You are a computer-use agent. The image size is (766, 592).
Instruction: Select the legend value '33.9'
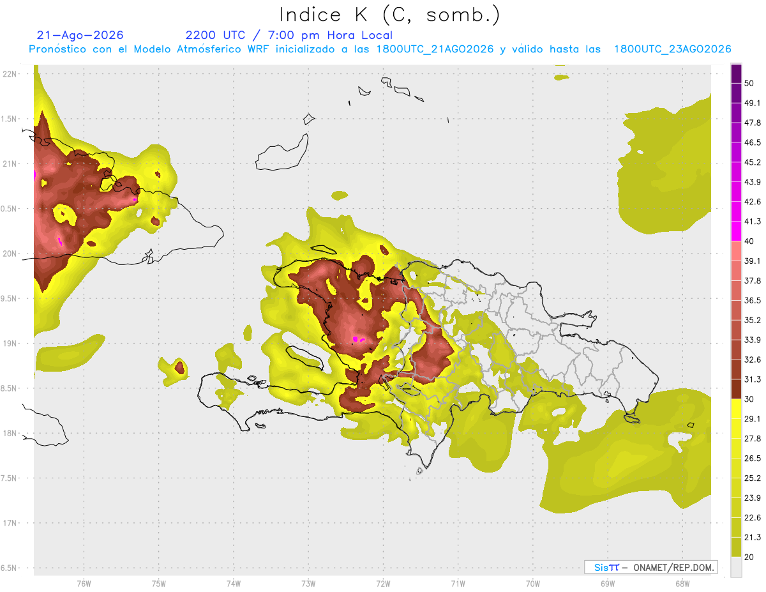[x=753, y=340]
